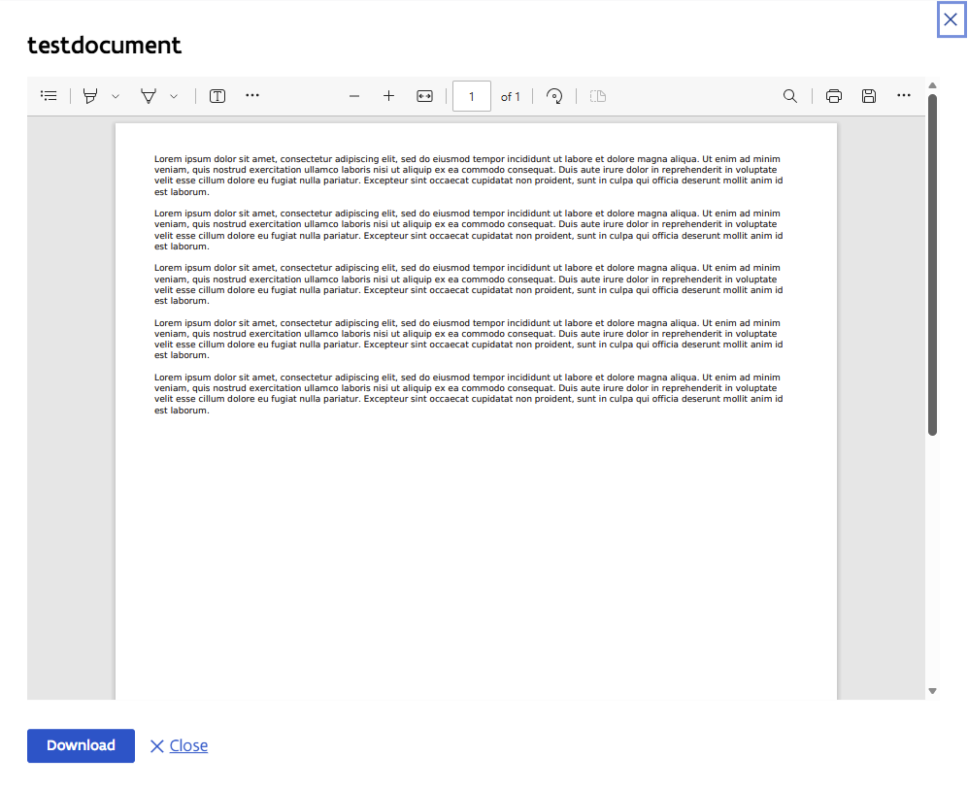Image resolution: width=968 pixels, height=790 pixels.
Task: Expand the draw tool options arrow
Action: pos(174,96)
